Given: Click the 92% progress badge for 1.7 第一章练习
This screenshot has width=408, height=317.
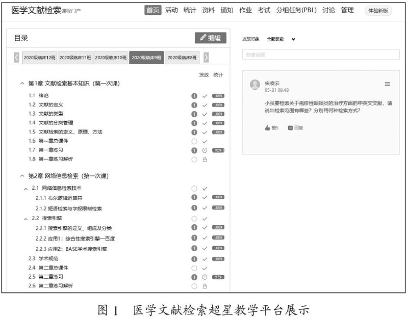Looking at the screenshot, I should point(218,150).
